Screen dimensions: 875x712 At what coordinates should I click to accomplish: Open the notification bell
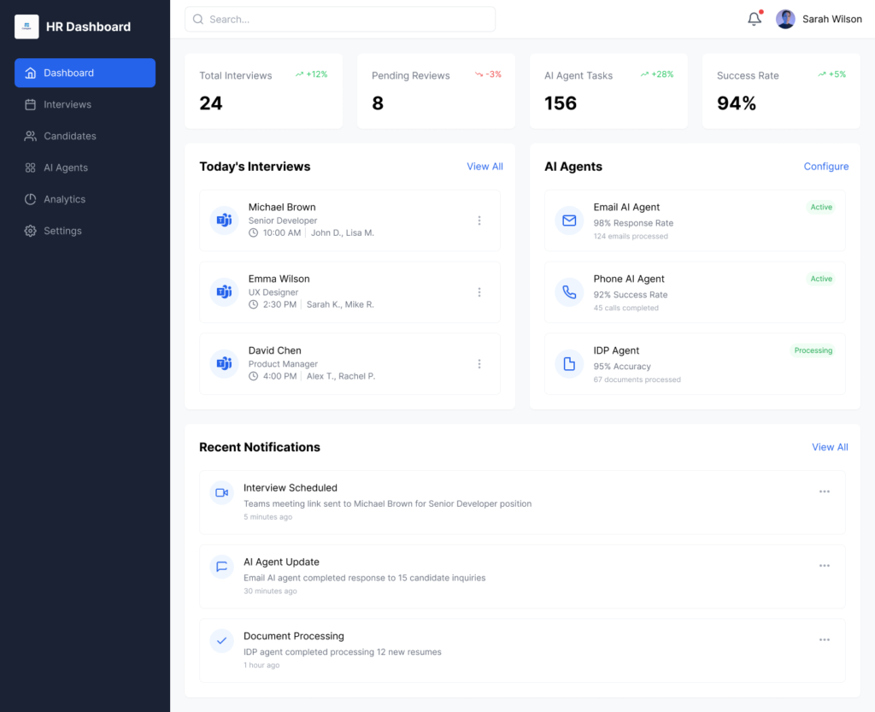pyautogui.click(x=754, y=19)
